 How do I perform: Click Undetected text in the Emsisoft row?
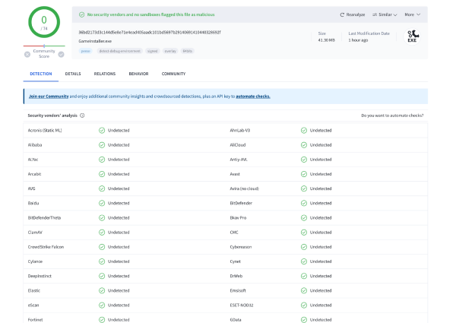pos(321,290)
